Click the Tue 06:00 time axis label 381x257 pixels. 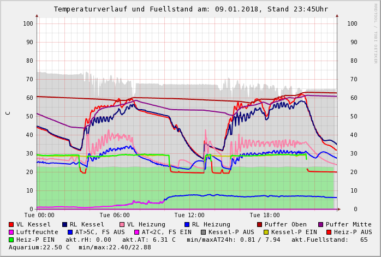[115, 215]
